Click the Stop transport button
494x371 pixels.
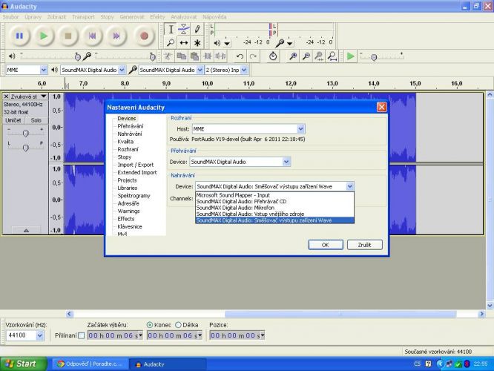(67, 36)
